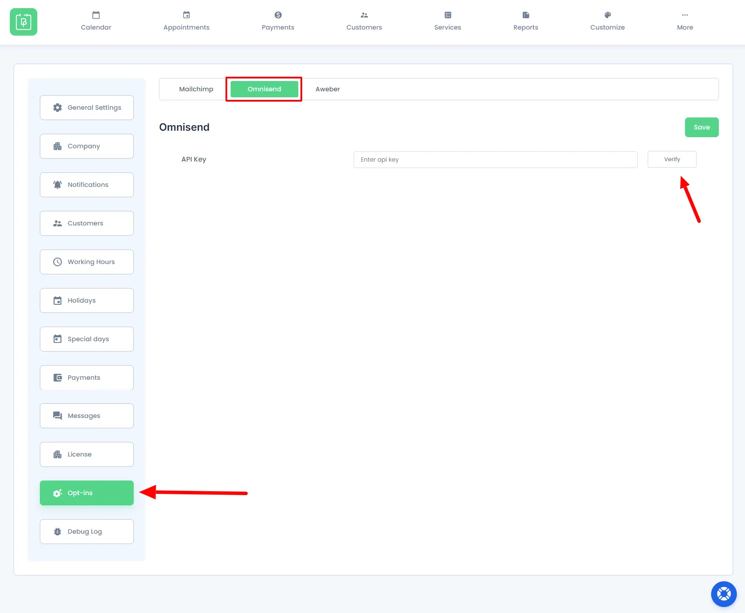Image resolution: width=745 pixels, height=613 pixels.
Task: Open Notifications settings label
Action: click(88, 185)
